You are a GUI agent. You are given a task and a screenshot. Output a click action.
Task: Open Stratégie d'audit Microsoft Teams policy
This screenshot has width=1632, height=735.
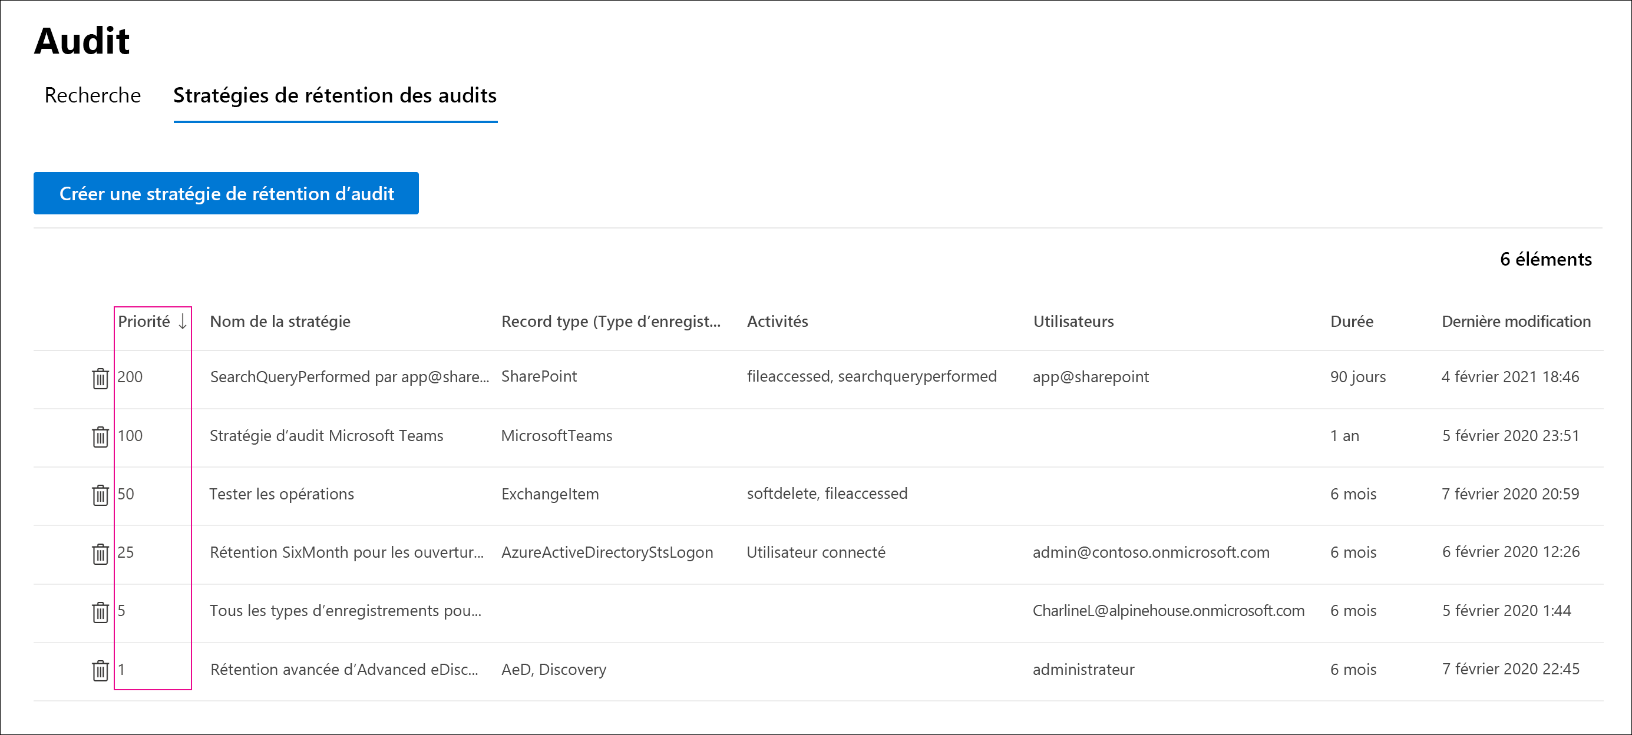click(x=326, y=436)
